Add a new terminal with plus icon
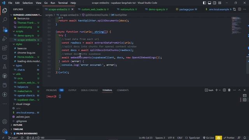This screenshot has width=249, height=140. (x=216, y=90)
